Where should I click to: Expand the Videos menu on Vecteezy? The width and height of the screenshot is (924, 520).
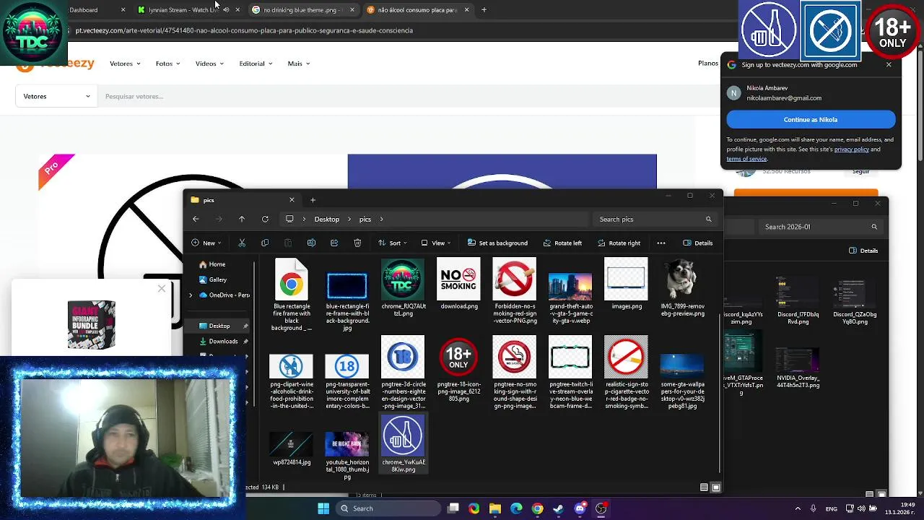(x=209, y=64)
